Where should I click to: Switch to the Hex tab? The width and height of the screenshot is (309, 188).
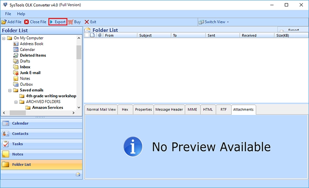[x=125, y=109]
